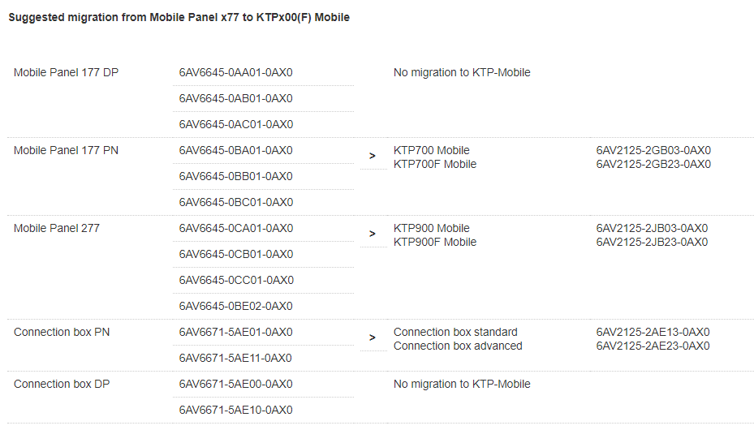
Task: Select article number 6AV6645-0AA01-0AX0
Action: [x=235, y=72]
